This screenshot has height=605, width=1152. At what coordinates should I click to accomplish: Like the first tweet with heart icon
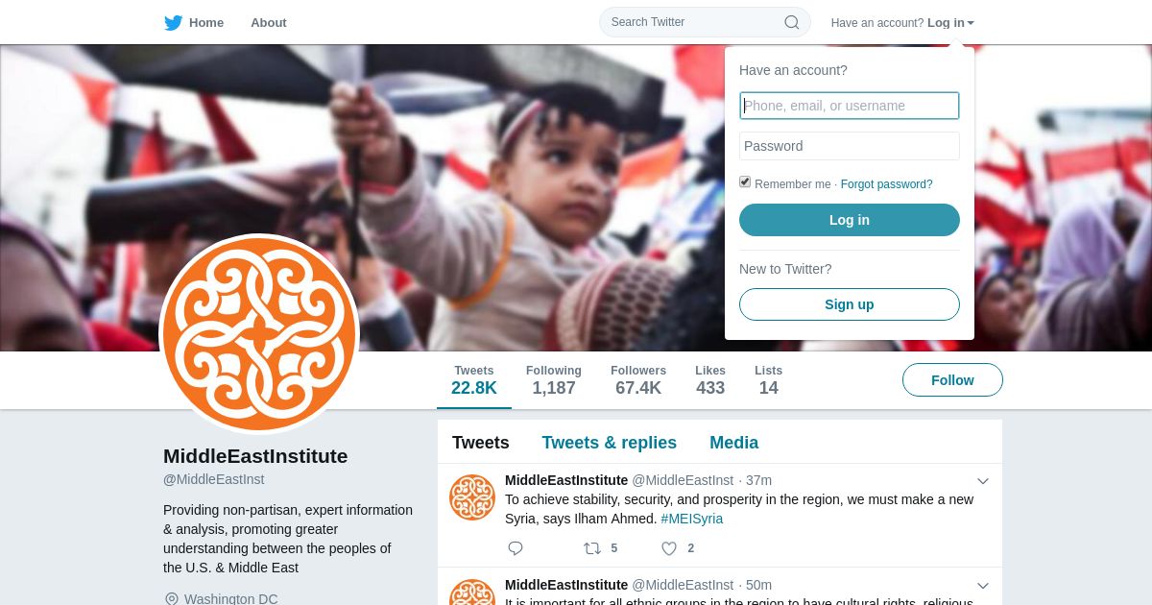(x=669, y=548)
